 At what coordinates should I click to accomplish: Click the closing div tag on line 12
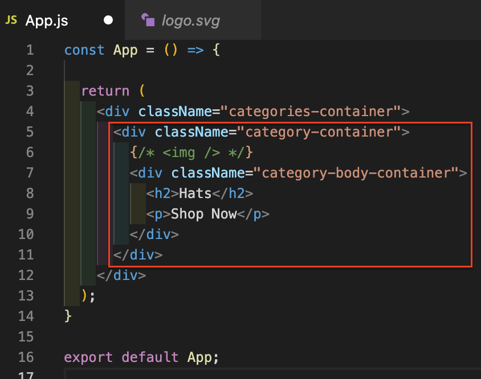(x=121, y=275)
